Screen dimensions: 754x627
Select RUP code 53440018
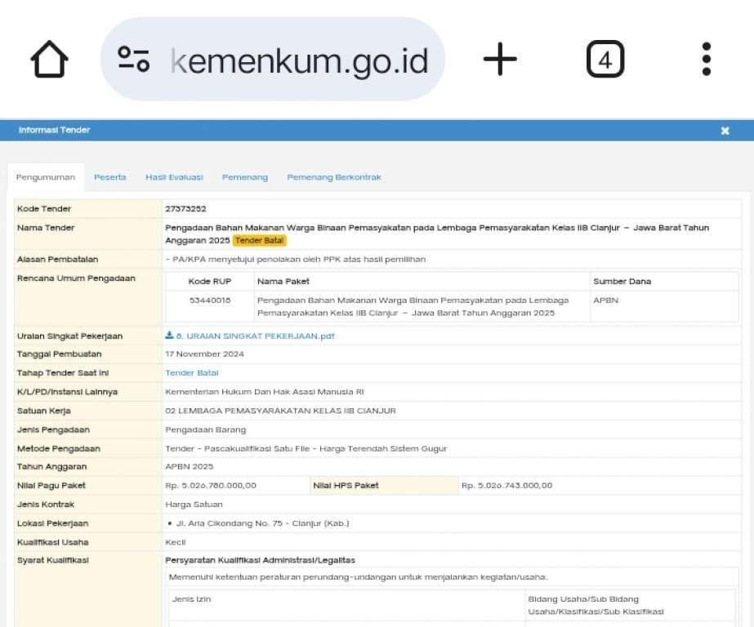(x=210, y=300)
